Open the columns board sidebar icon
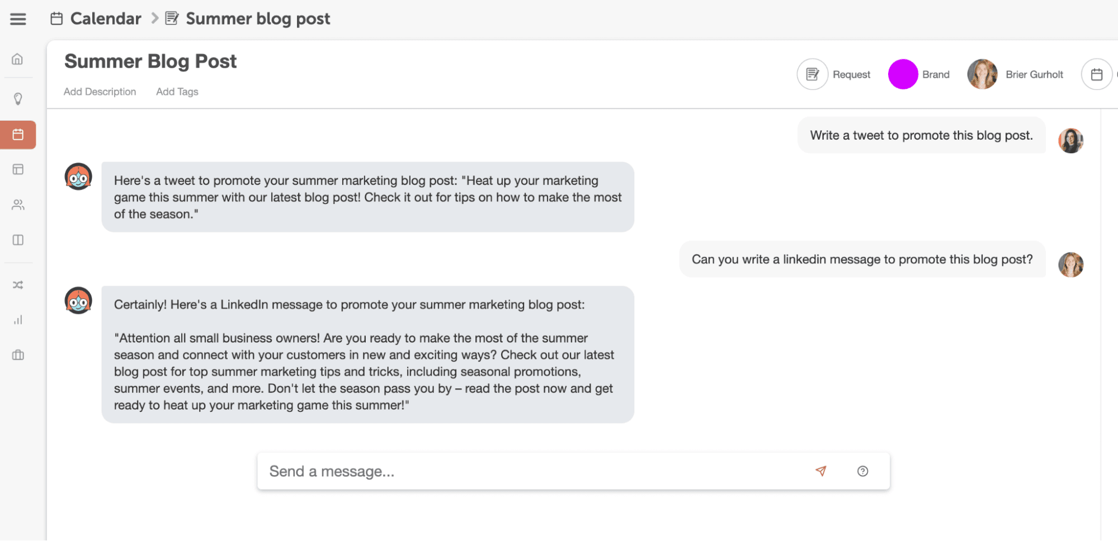The image size is (1118, 541). [18, 240]
